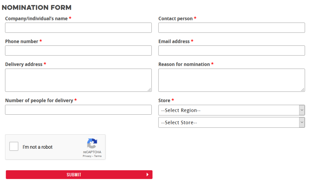The height and width of the screenshot is (183, 309).
Task: Click the I'm not a robot label
Action: 37,147
